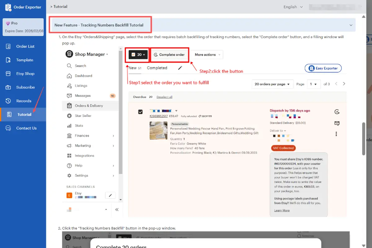The width and height of the screenshot is (372, 248).
Task: Switch to the New orders tab
Action: click(x=135, y=68)
